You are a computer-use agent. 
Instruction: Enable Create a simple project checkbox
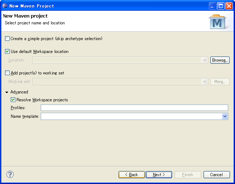tap(7, 39)
